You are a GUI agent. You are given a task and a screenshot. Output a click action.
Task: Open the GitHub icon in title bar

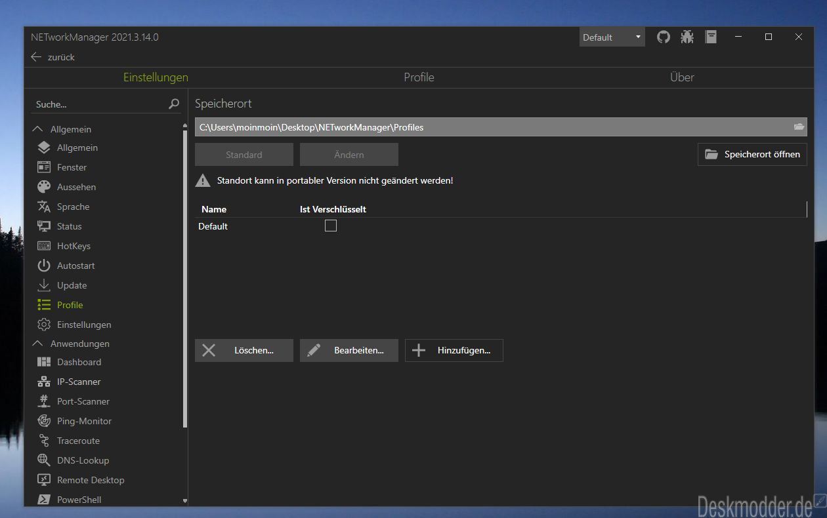(664, 37)
